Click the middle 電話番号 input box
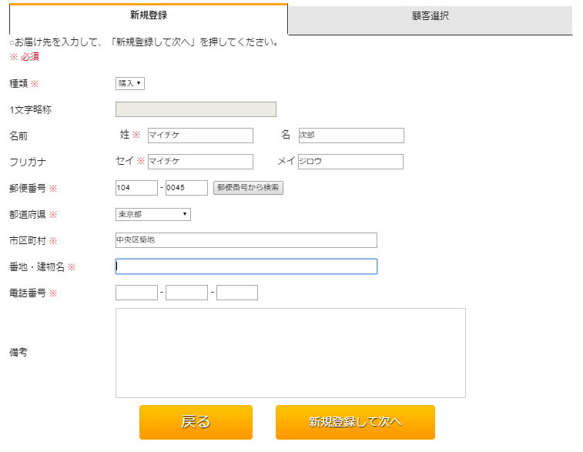Screen dimensions: 583x452 point(186,293)
